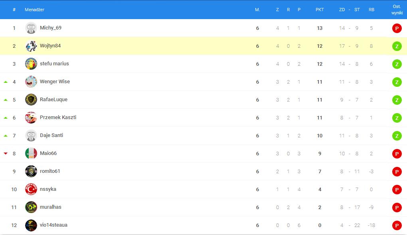Click the Wenger Wise avatar icon
The image size is (407, 235).
click(31, 82)
